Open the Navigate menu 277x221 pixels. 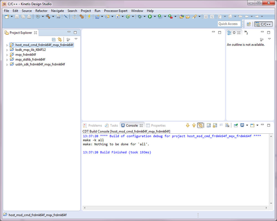coord(57,11)
